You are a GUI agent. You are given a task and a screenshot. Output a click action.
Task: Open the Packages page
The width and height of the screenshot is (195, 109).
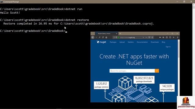113,42
